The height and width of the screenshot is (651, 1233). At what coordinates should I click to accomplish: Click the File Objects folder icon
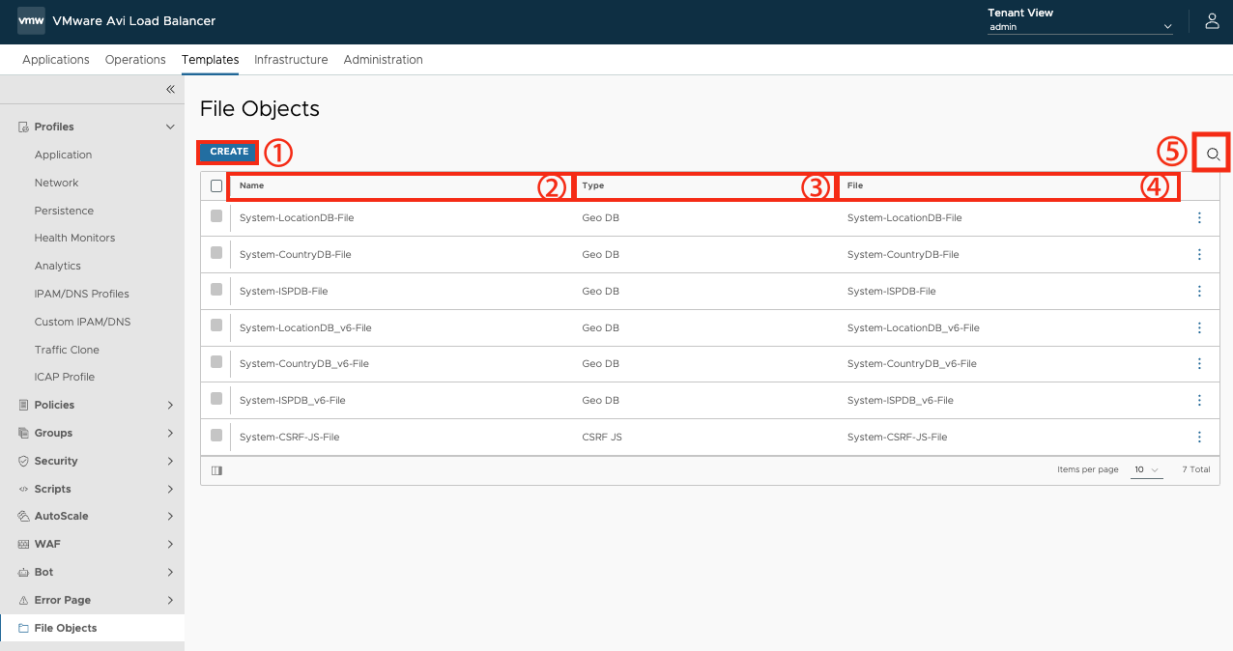click(x=23, y=629)
